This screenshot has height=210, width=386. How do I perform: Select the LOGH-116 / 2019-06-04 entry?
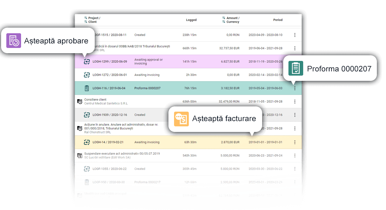click(109, 88)
